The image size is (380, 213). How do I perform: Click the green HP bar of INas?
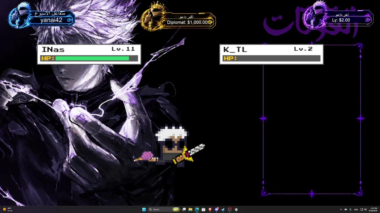point(92,58)
